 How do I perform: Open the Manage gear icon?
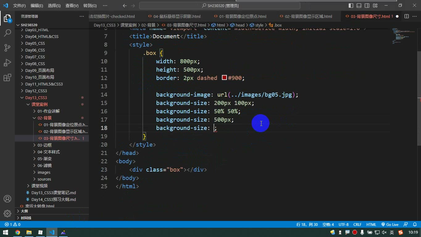(7, 213)
